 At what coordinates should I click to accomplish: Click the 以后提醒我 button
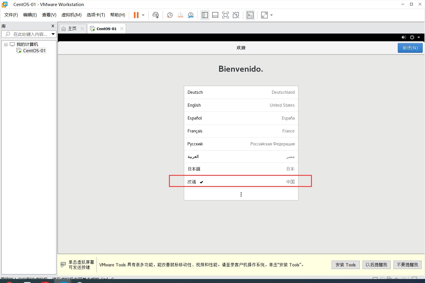coord(376,265)
